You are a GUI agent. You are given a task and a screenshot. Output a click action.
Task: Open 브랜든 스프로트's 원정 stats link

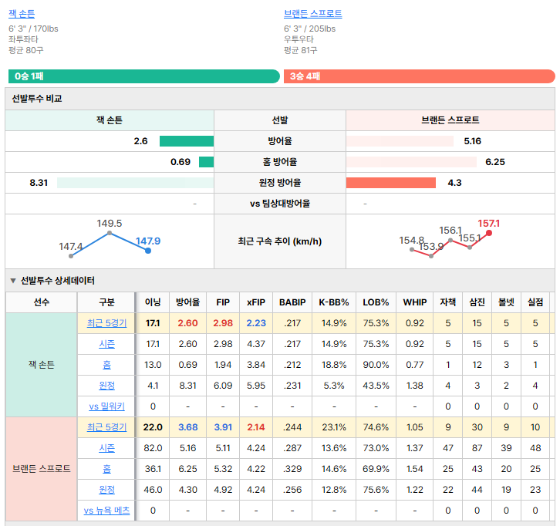[x=106, y=490]
